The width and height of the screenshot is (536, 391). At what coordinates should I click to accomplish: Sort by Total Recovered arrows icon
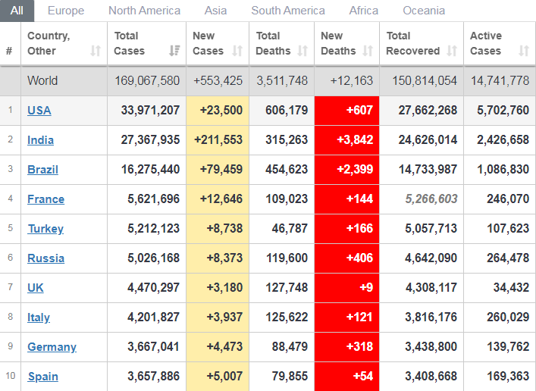point(452,51)
